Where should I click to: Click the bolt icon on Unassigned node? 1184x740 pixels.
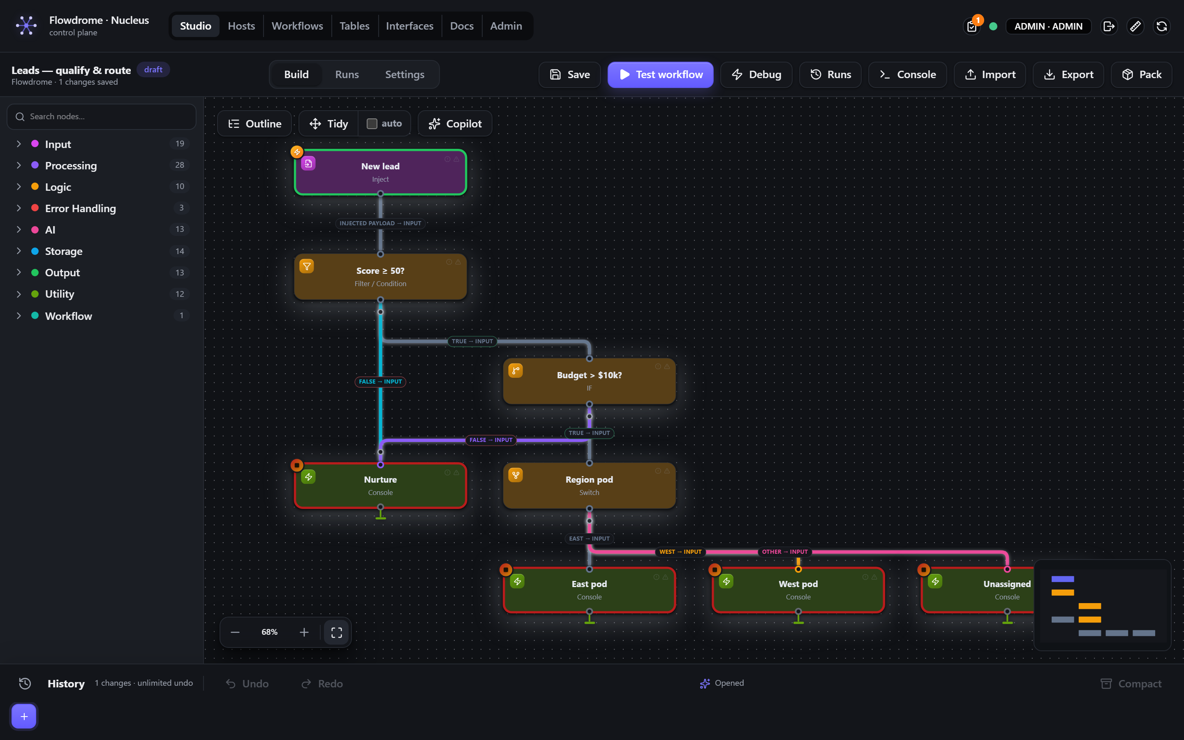pos(935,581)
